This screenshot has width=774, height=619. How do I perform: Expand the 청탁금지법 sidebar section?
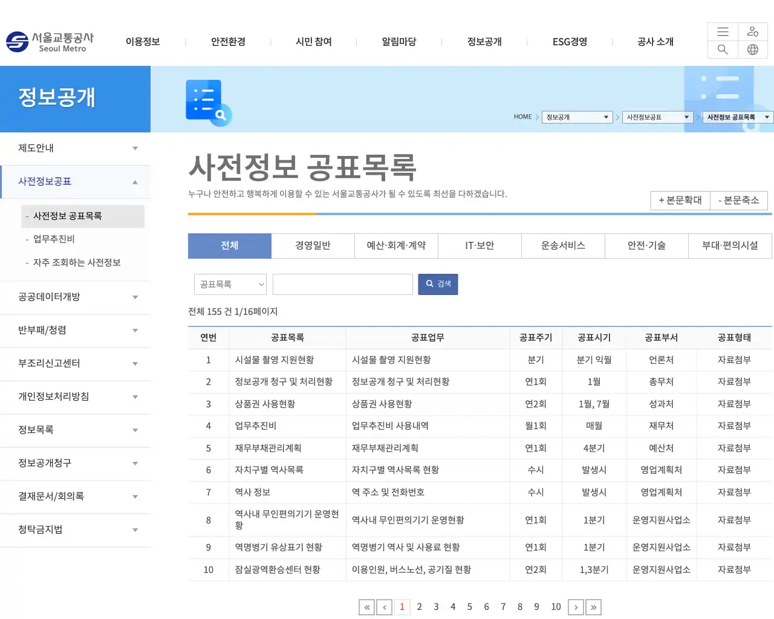[75, 530]
